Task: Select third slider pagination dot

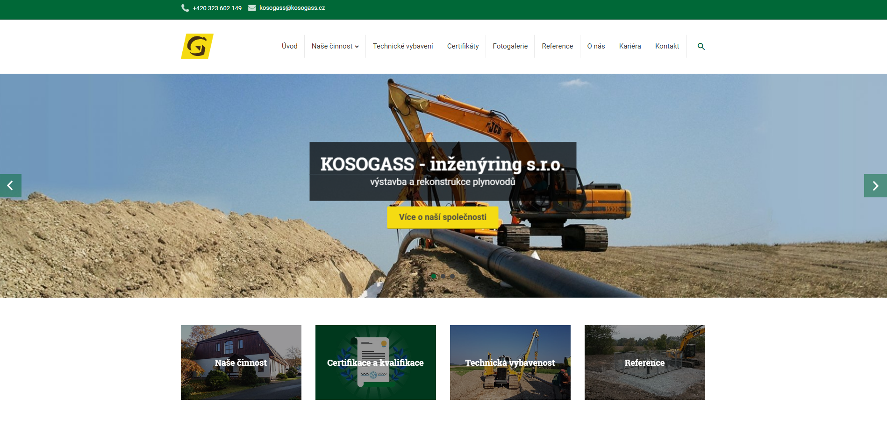Action: pyautogui.click(x=452, y=276)
